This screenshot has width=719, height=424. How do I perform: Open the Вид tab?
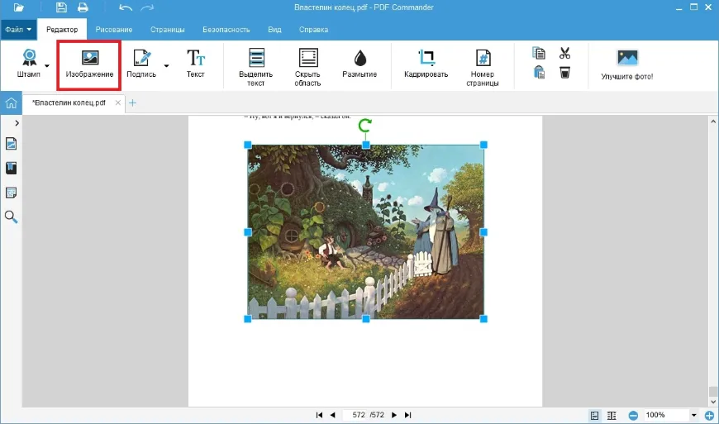coord(274,29)
